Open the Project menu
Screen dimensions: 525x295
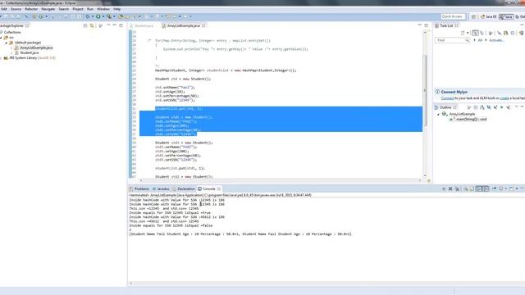[x=78, y=9]
